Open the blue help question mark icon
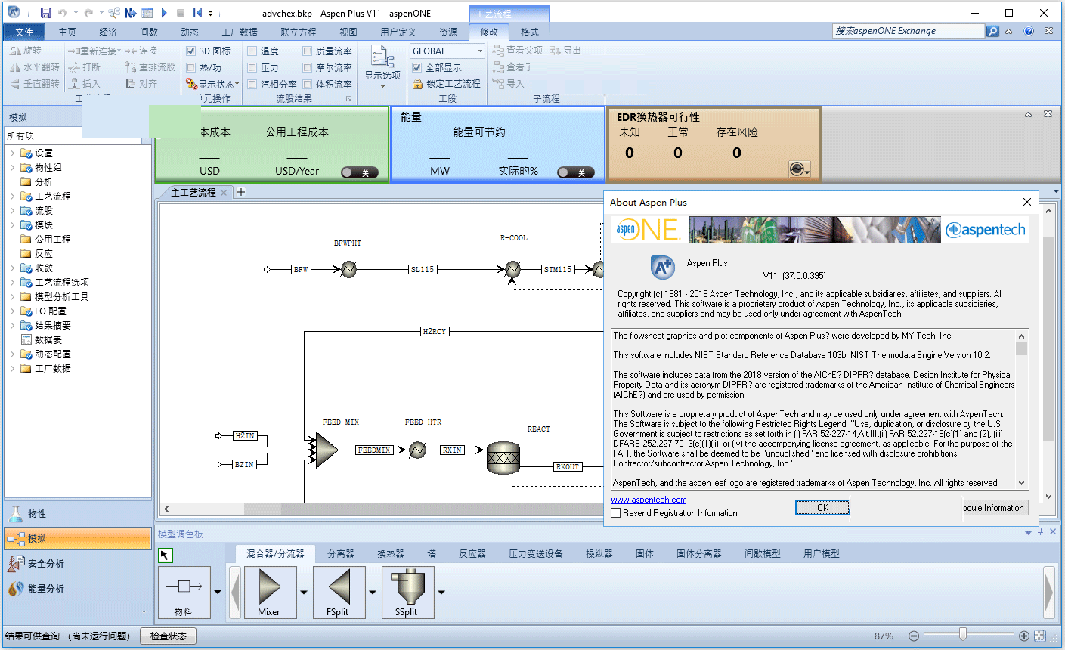The image size is (1065, 650). tap(1029, 31)
